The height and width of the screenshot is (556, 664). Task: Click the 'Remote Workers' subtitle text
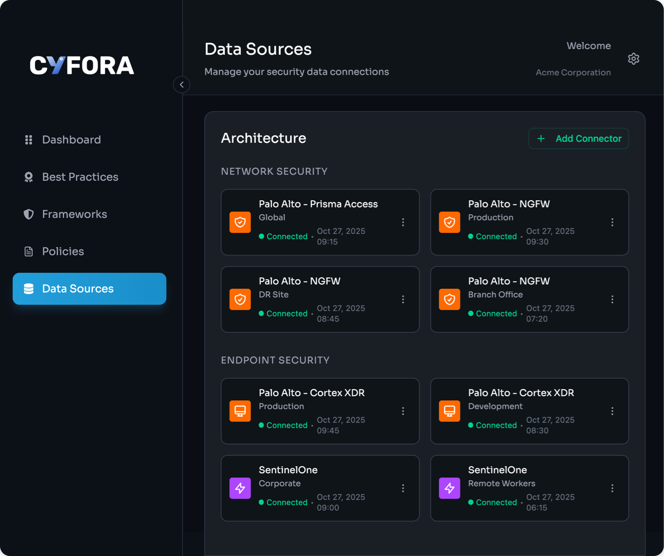502,483
